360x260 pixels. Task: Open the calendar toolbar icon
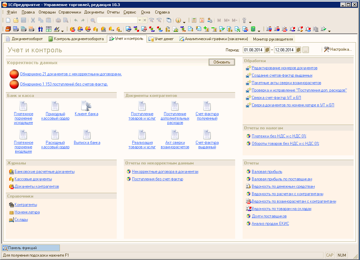point(202,20)
